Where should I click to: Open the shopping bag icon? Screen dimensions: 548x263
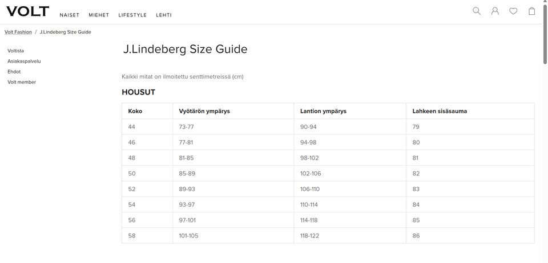[531, 11]
